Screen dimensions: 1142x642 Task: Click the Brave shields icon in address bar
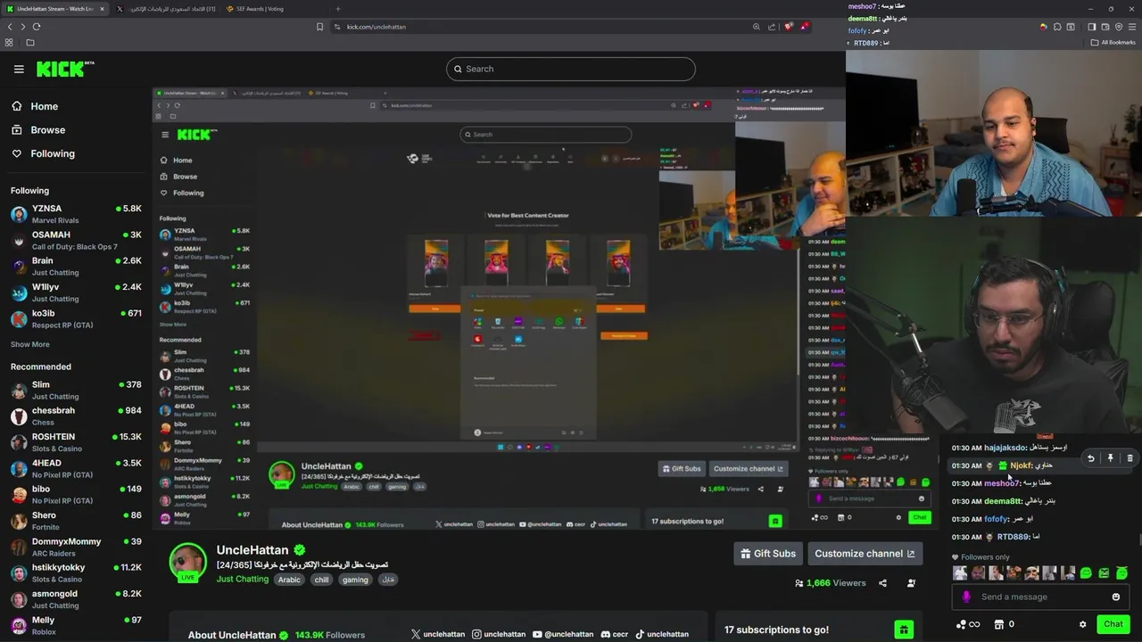pos(789,27)
